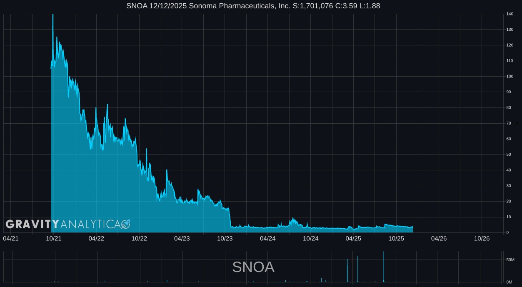This screenshot has height=287, width=522.
Task: Select the 10/21 date label on x-axis
Action: (54, 238)
